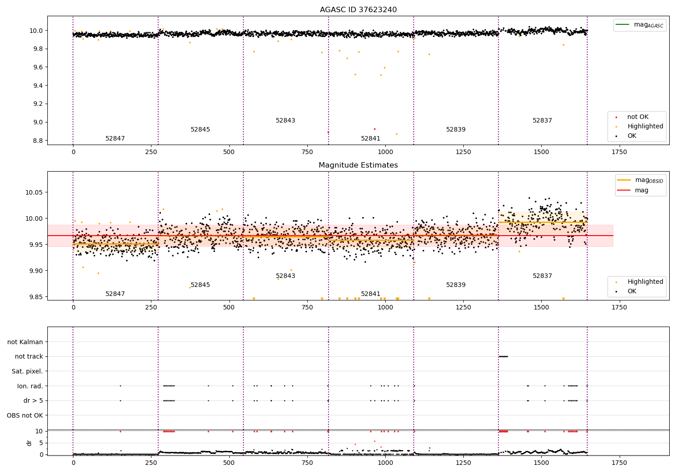Click 'Highlighted' in the middle panel legend

[x=645, y=282]
